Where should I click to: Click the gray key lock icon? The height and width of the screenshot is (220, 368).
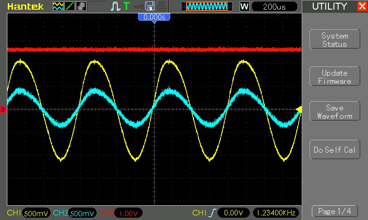tap(138, 7)
